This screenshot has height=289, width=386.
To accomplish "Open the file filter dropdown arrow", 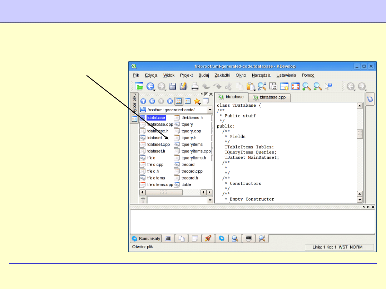I will (210, 200).
